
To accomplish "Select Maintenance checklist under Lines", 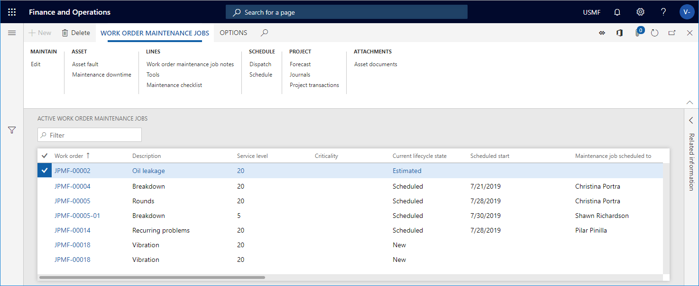I will (x=174, y=85).
